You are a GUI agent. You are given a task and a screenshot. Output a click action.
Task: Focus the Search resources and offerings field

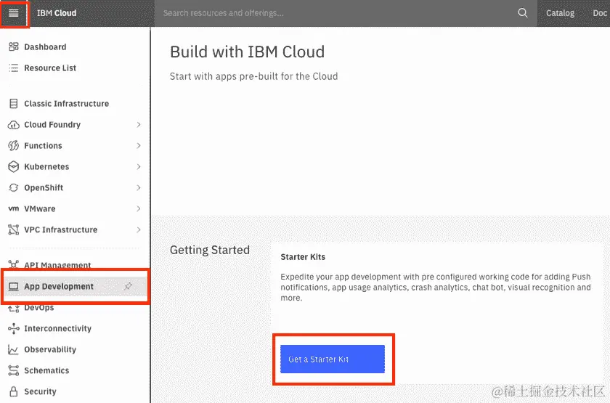[x=336, y=13]
